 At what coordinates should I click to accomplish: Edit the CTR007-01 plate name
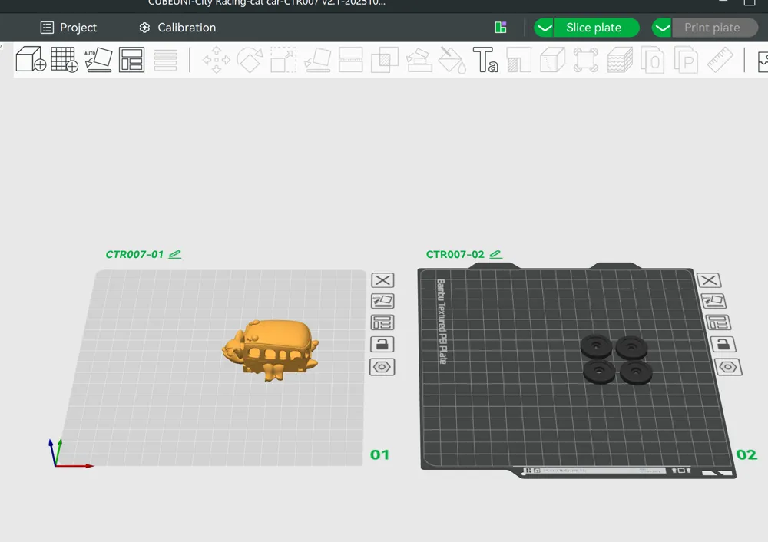[x=175, y=254]
